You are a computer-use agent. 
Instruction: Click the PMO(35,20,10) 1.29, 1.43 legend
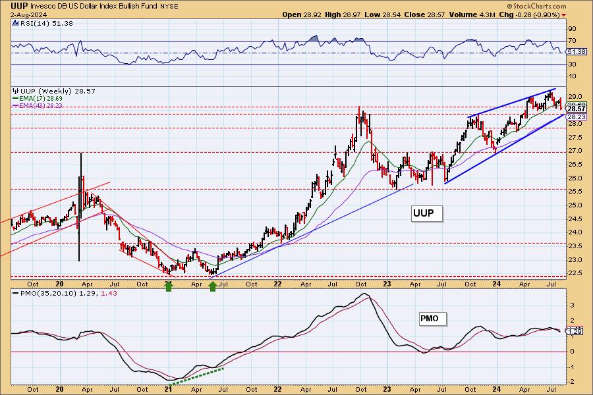(x=65, y=294)
